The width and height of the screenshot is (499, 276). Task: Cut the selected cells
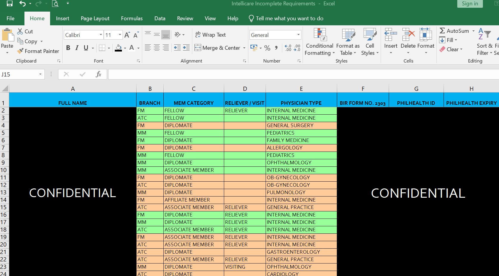click(25, 31)
